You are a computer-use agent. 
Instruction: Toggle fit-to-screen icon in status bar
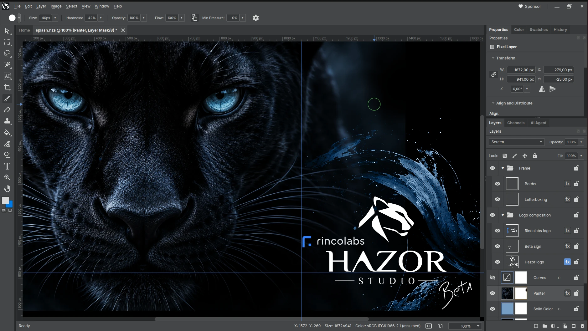tap(429, 326)
